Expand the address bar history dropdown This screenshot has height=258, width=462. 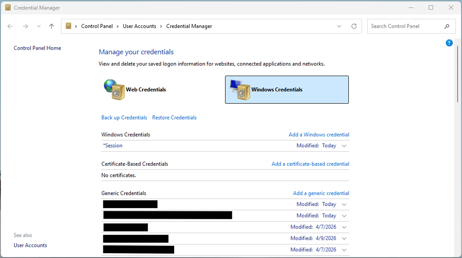pos(339,26)
